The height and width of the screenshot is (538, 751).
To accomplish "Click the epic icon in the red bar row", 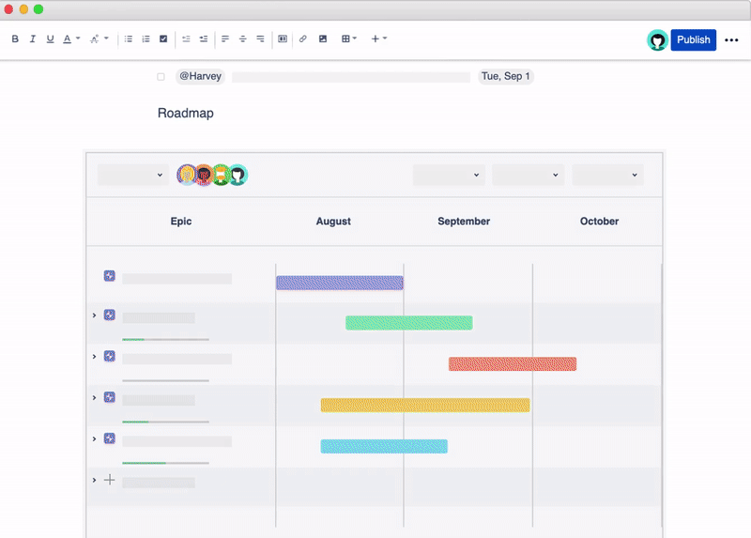I will [110, 356].
